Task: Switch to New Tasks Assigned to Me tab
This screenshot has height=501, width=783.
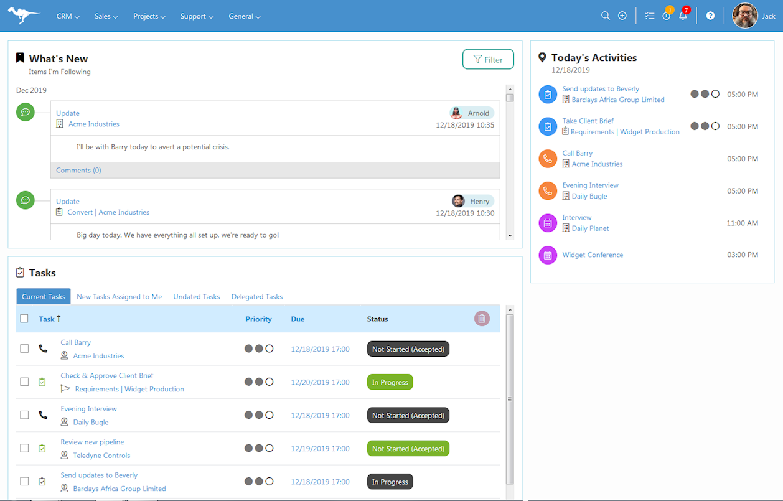Action: [x=120, y=297]
